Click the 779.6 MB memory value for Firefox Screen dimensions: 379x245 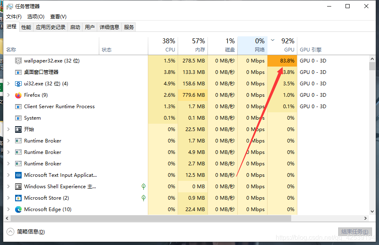pyautogui.click(x=194, y=95)
